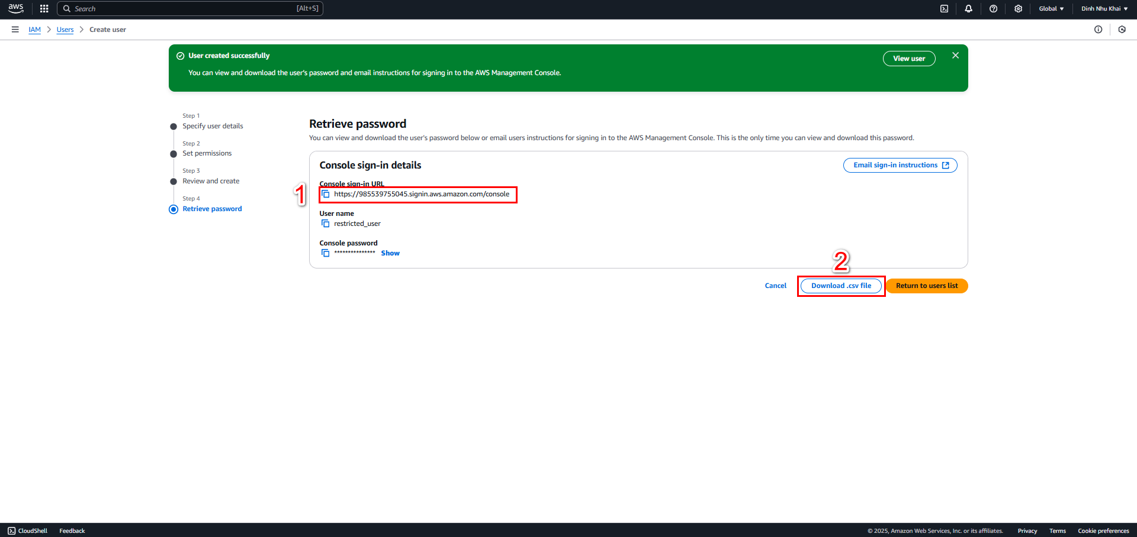Open the info panel icon

pos(1099,30)
